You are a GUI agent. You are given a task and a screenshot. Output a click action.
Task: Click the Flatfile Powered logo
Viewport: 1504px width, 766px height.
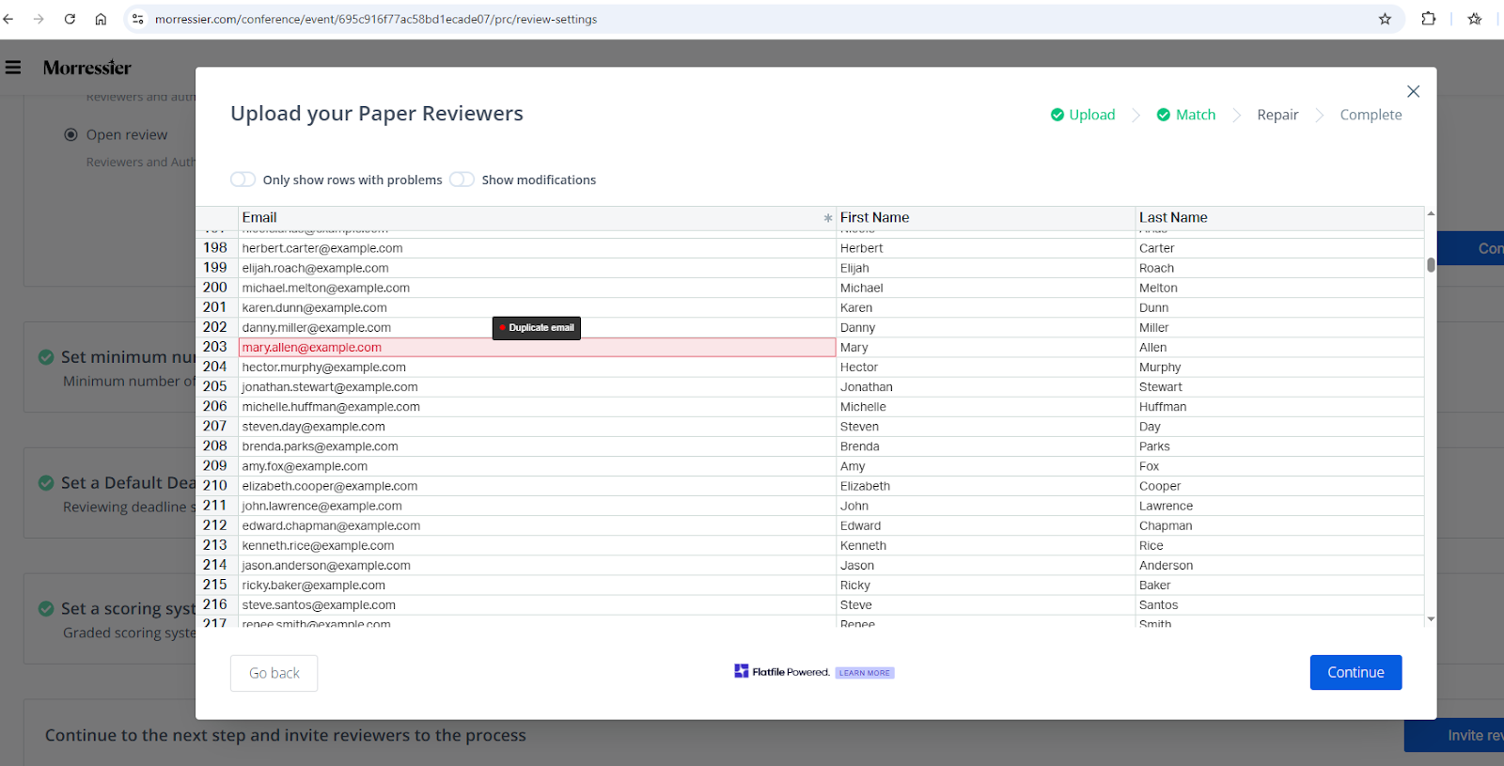pos(781,672)
